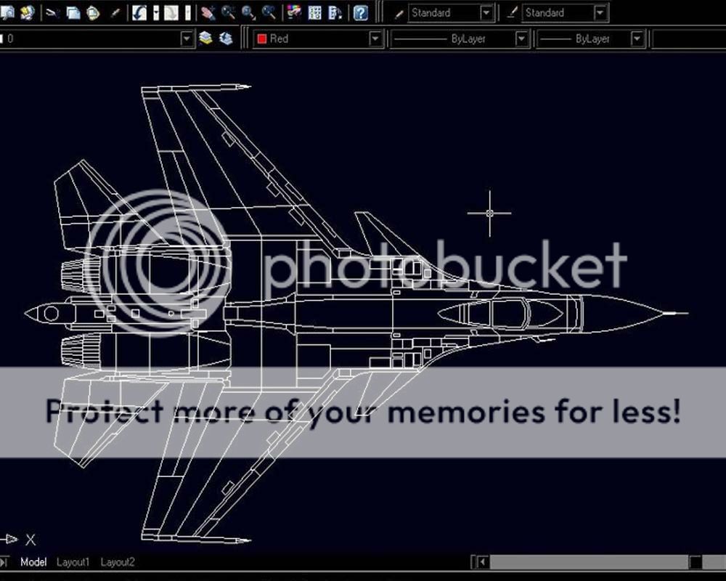Open the Properties palette icon

tap(294, 12)
